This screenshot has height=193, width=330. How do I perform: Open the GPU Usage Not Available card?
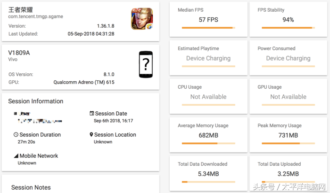(289, 96)
